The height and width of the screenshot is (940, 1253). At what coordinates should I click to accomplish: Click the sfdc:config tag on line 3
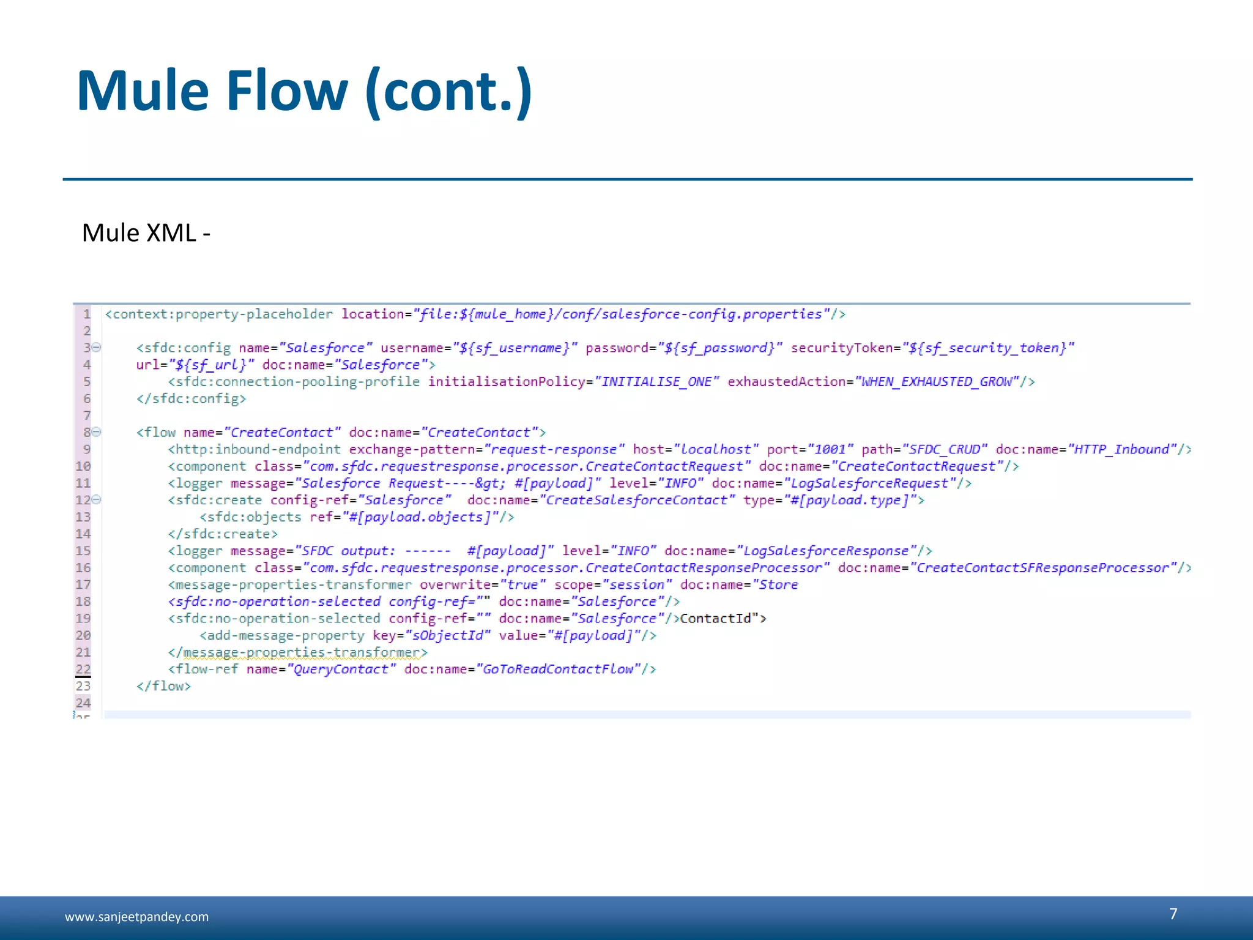tap(184, 348)
